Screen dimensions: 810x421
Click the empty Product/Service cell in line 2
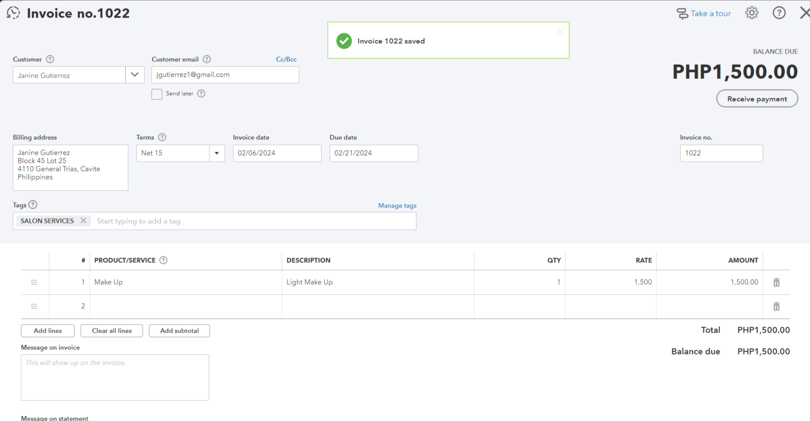[186, 306]
